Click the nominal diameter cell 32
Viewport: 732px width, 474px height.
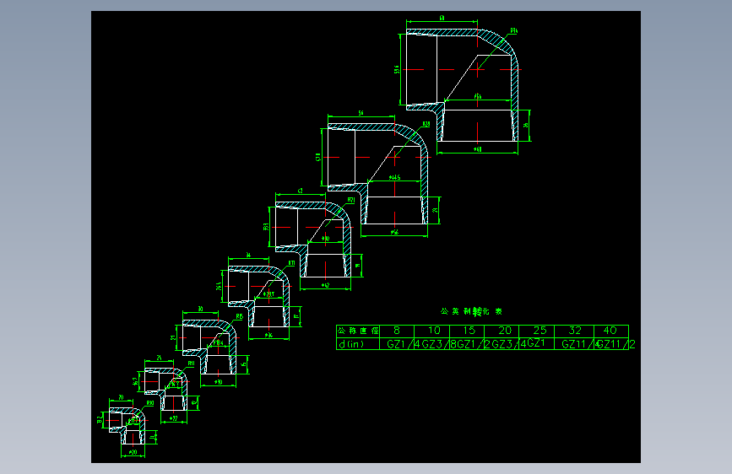click(574, 331)
